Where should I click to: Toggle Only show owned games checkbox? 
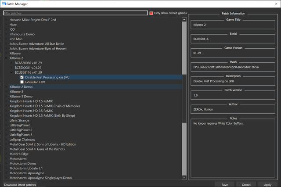tap(151, 13)
